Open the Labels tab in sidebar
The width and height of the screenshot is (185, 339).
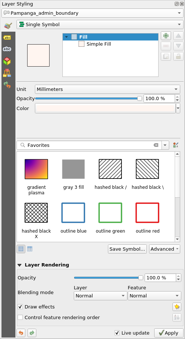click(x=7, y=38)
